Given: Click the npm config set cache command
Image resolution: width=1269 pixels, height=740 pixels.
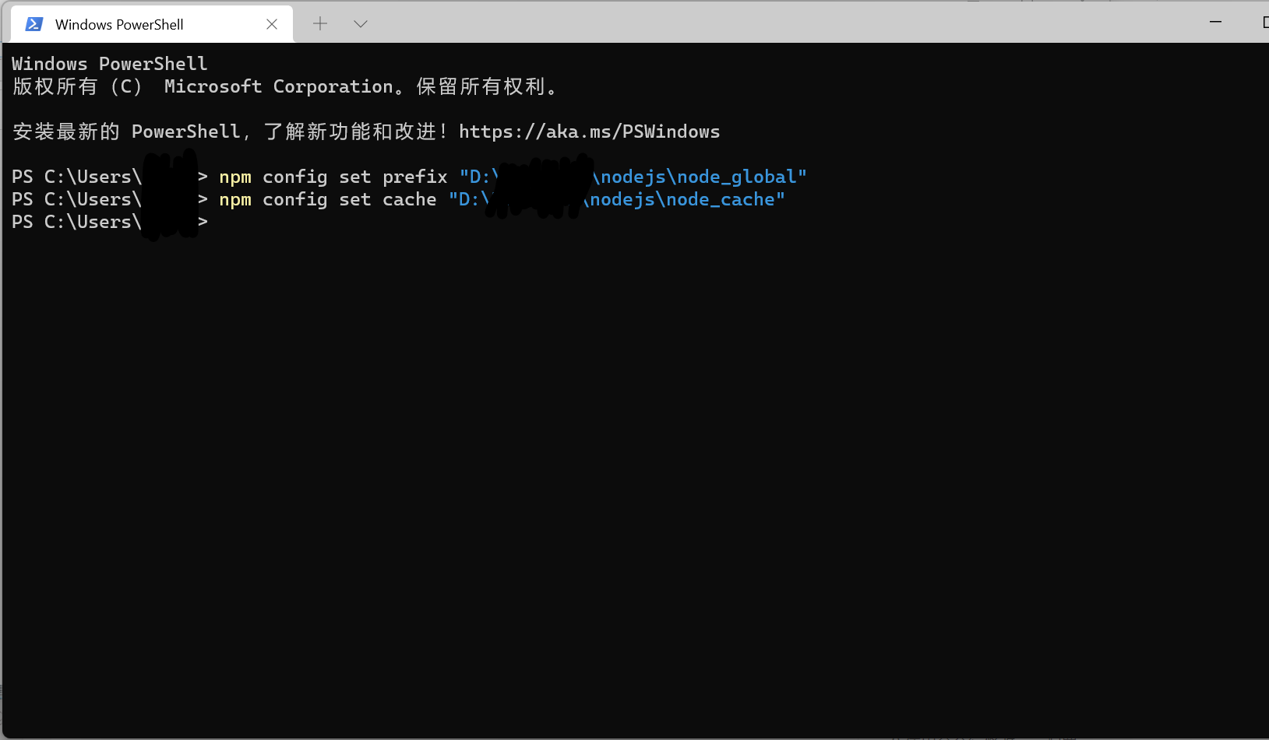Looking at the screenshot, I should coord(327,199).
